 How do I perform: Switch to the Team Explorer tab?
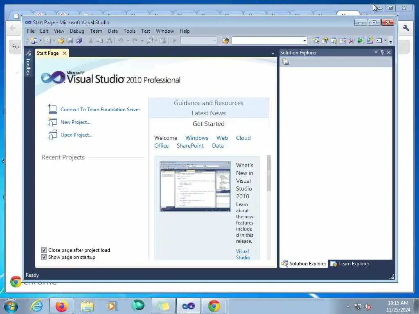coord(350,264)
